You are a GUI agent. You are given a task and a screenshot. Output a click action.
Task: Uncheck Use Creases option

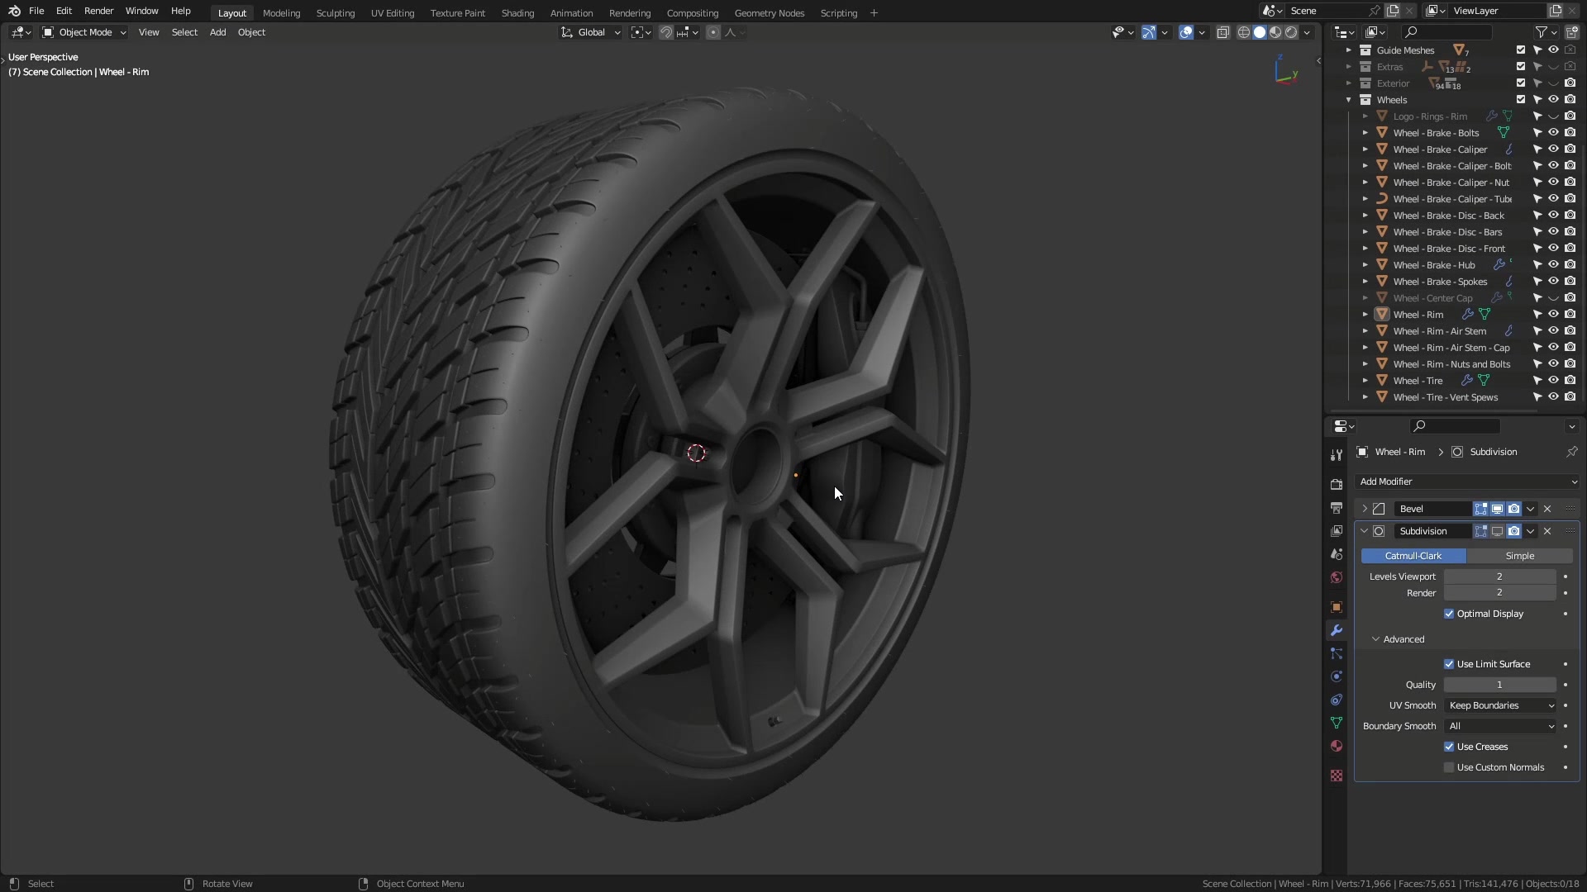pos(1449,747)
